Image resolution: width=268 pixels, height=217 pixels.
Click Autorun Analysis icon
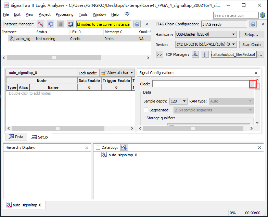click(x=50, y=24)
